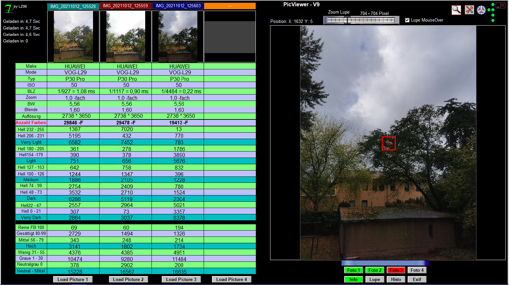Select the IMG_20211012_125528 header tab
The width and height of the screenshot is (509, 285).
[73, 6]
